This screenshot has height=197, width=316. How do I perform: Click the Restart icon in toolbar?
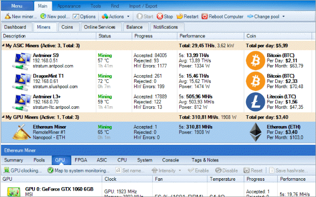click(179, 16)
